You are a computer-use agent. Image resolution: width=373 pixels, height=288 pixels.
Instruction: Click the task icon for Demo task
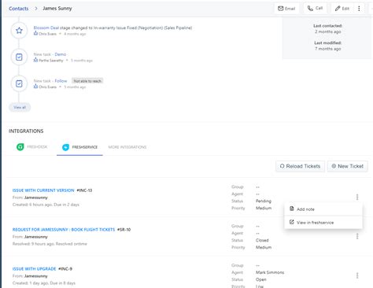pyautogui.click(x=19, y=57)
